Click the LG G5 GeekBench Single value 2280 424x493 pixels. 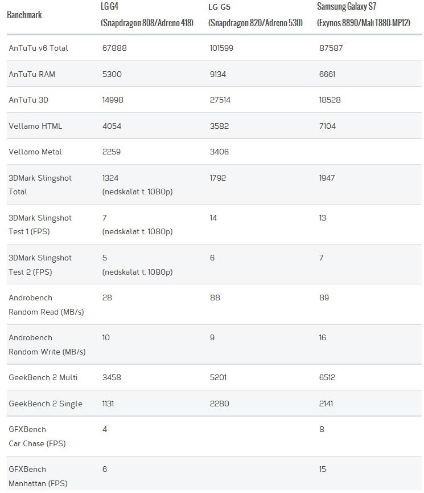point(219,404)
